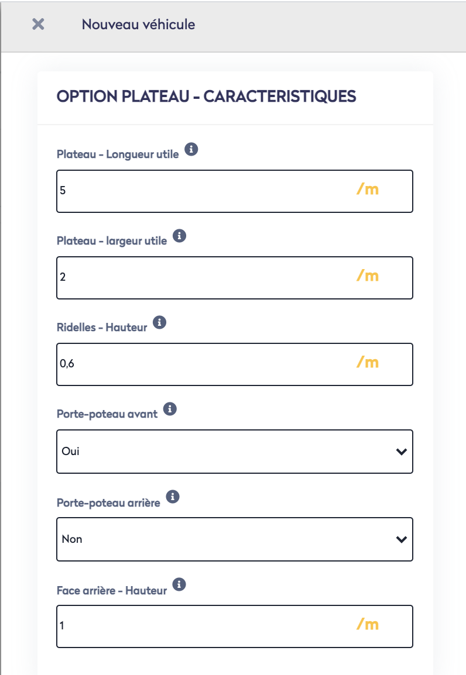Image resolution: width=466 pixels, height=675 pixels.
Task: Show info for Porte-poteau avant
Action: click(x=170, y=409)
